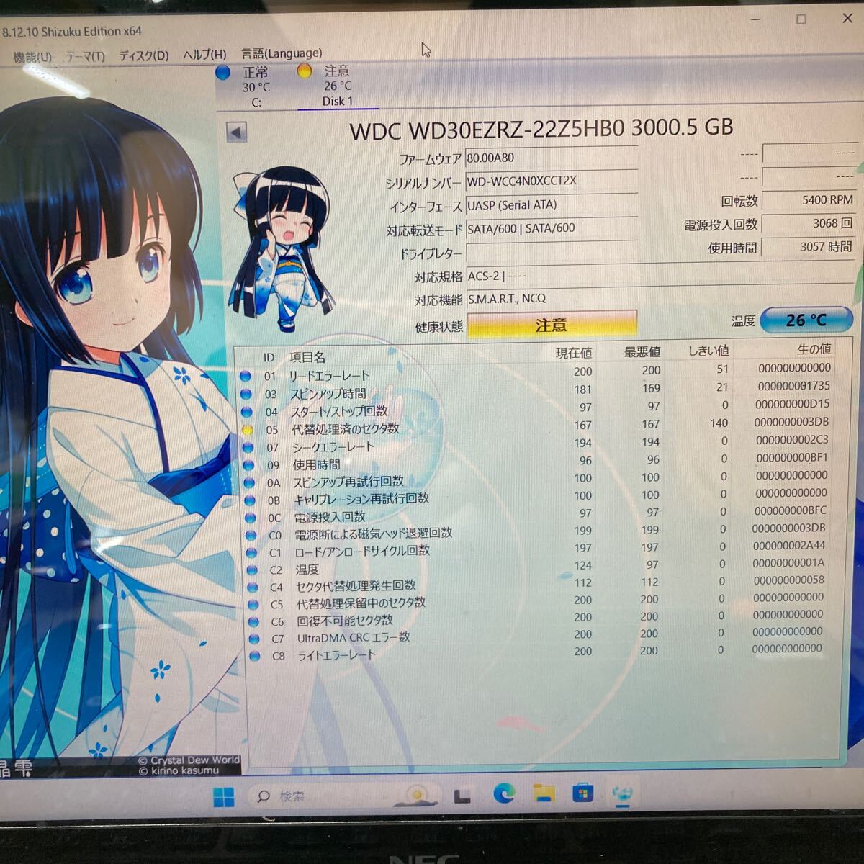Click the blue status icon for ID 09
Screen dimensions: 864x864
coord(249,465)
